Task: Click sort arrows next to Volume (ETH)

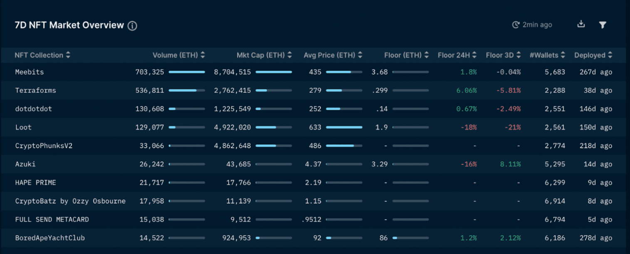Action: click(203, 55)
